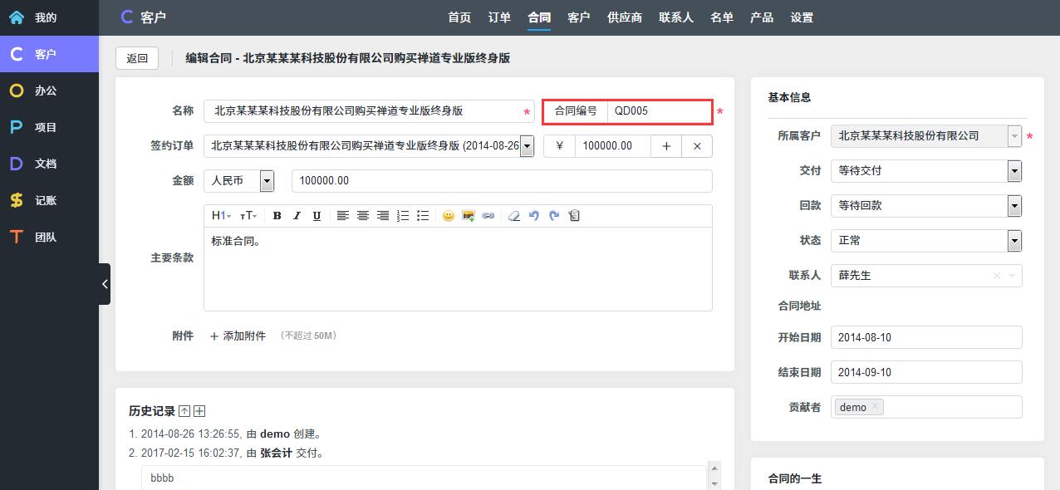The width and height of the screenshot is (1060, 490).
Task: Open the 签约订单 order dropdown
Action: [x=527, y=146]
